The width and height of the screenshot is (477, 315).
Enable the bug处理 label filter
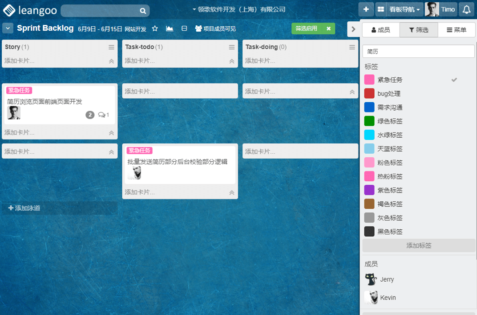pos(389,94)
